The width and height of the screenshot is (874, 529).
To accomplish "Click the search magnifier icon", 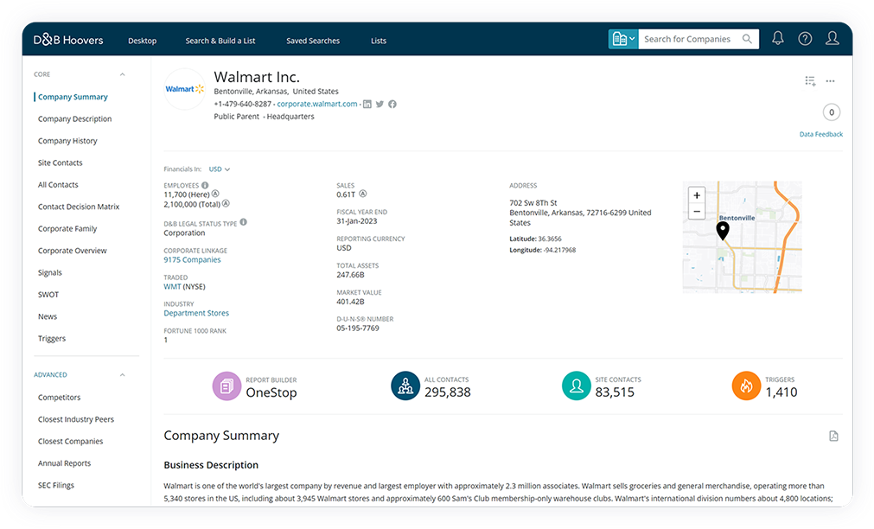I will tap(747, 39).
